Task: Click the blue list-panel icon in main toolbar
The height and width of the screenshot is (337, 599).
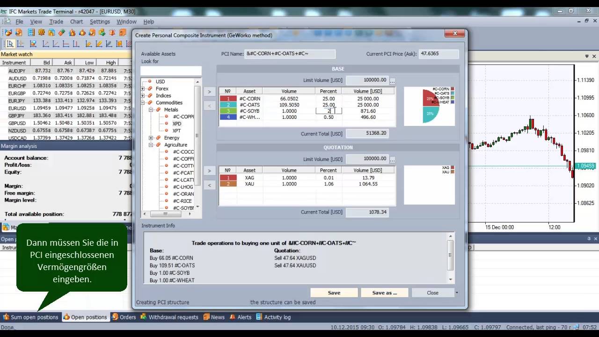Action: (x=31, y=32)
